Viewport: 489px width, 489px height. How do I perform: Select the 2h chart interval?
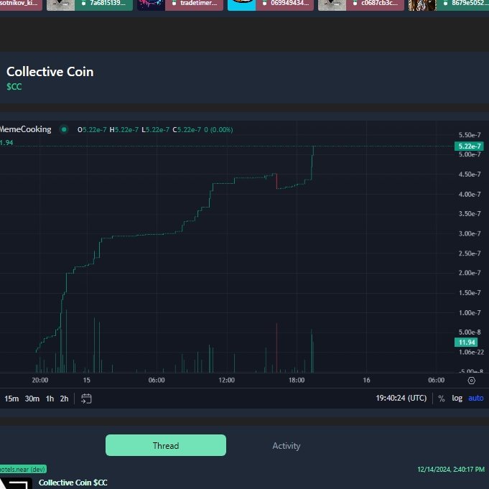pyautogui.click(x=64, y=399)
